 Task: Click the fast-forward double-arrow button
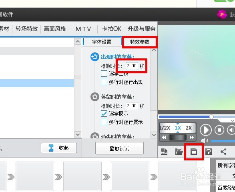pyautogui.click(x=191, y=137)
